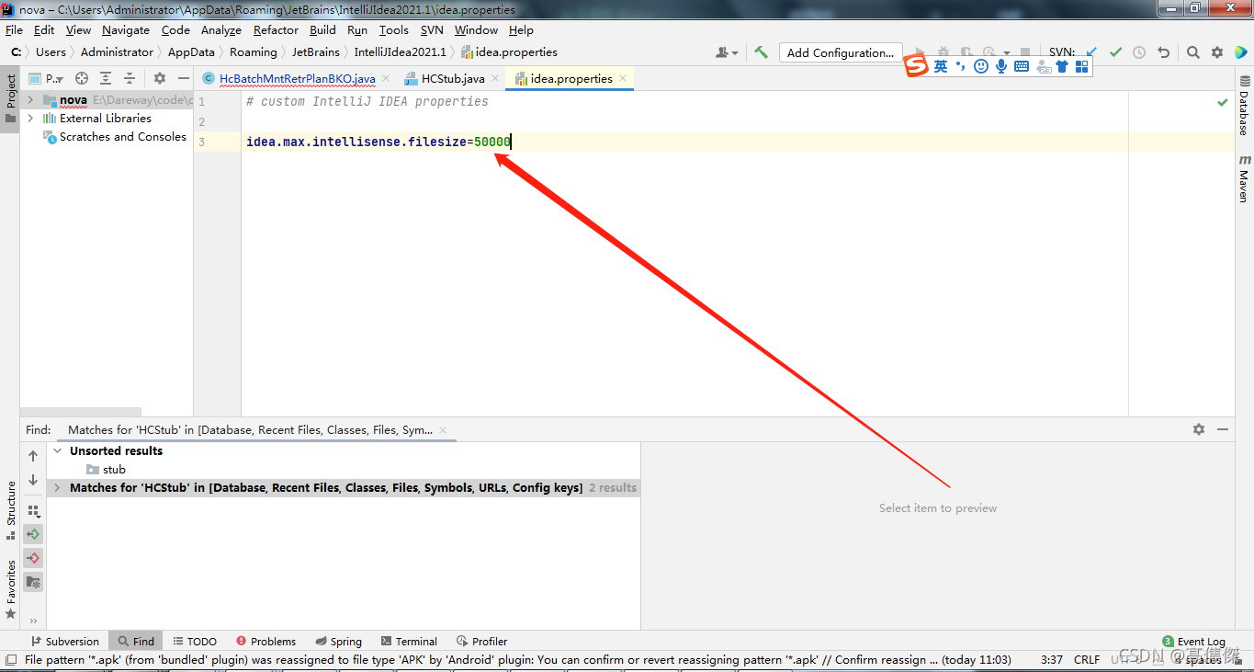Open the Project view selector dropdown
Viewport: 1254px width, 672px height.
tap(48, 78)
